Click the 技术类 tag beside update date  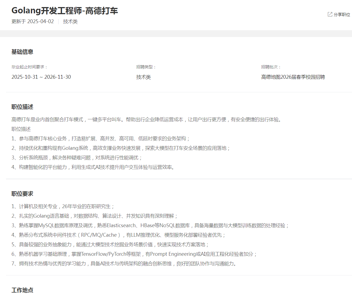70,22
